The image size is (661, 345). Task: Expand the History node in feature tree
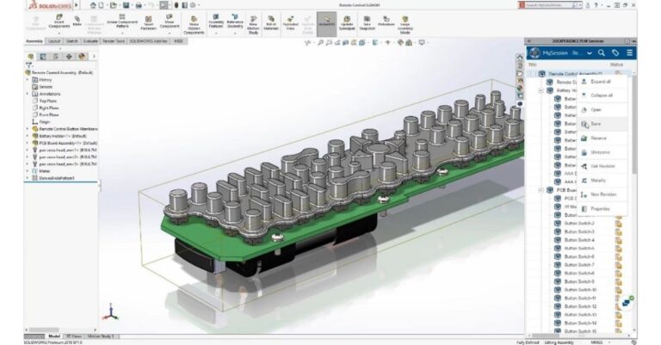27,80
